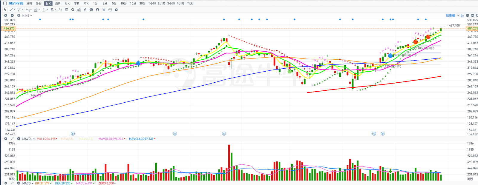
Task: Select the 季K quarterly chart tab
Action: pyautogui.click(x=77, y=4)
